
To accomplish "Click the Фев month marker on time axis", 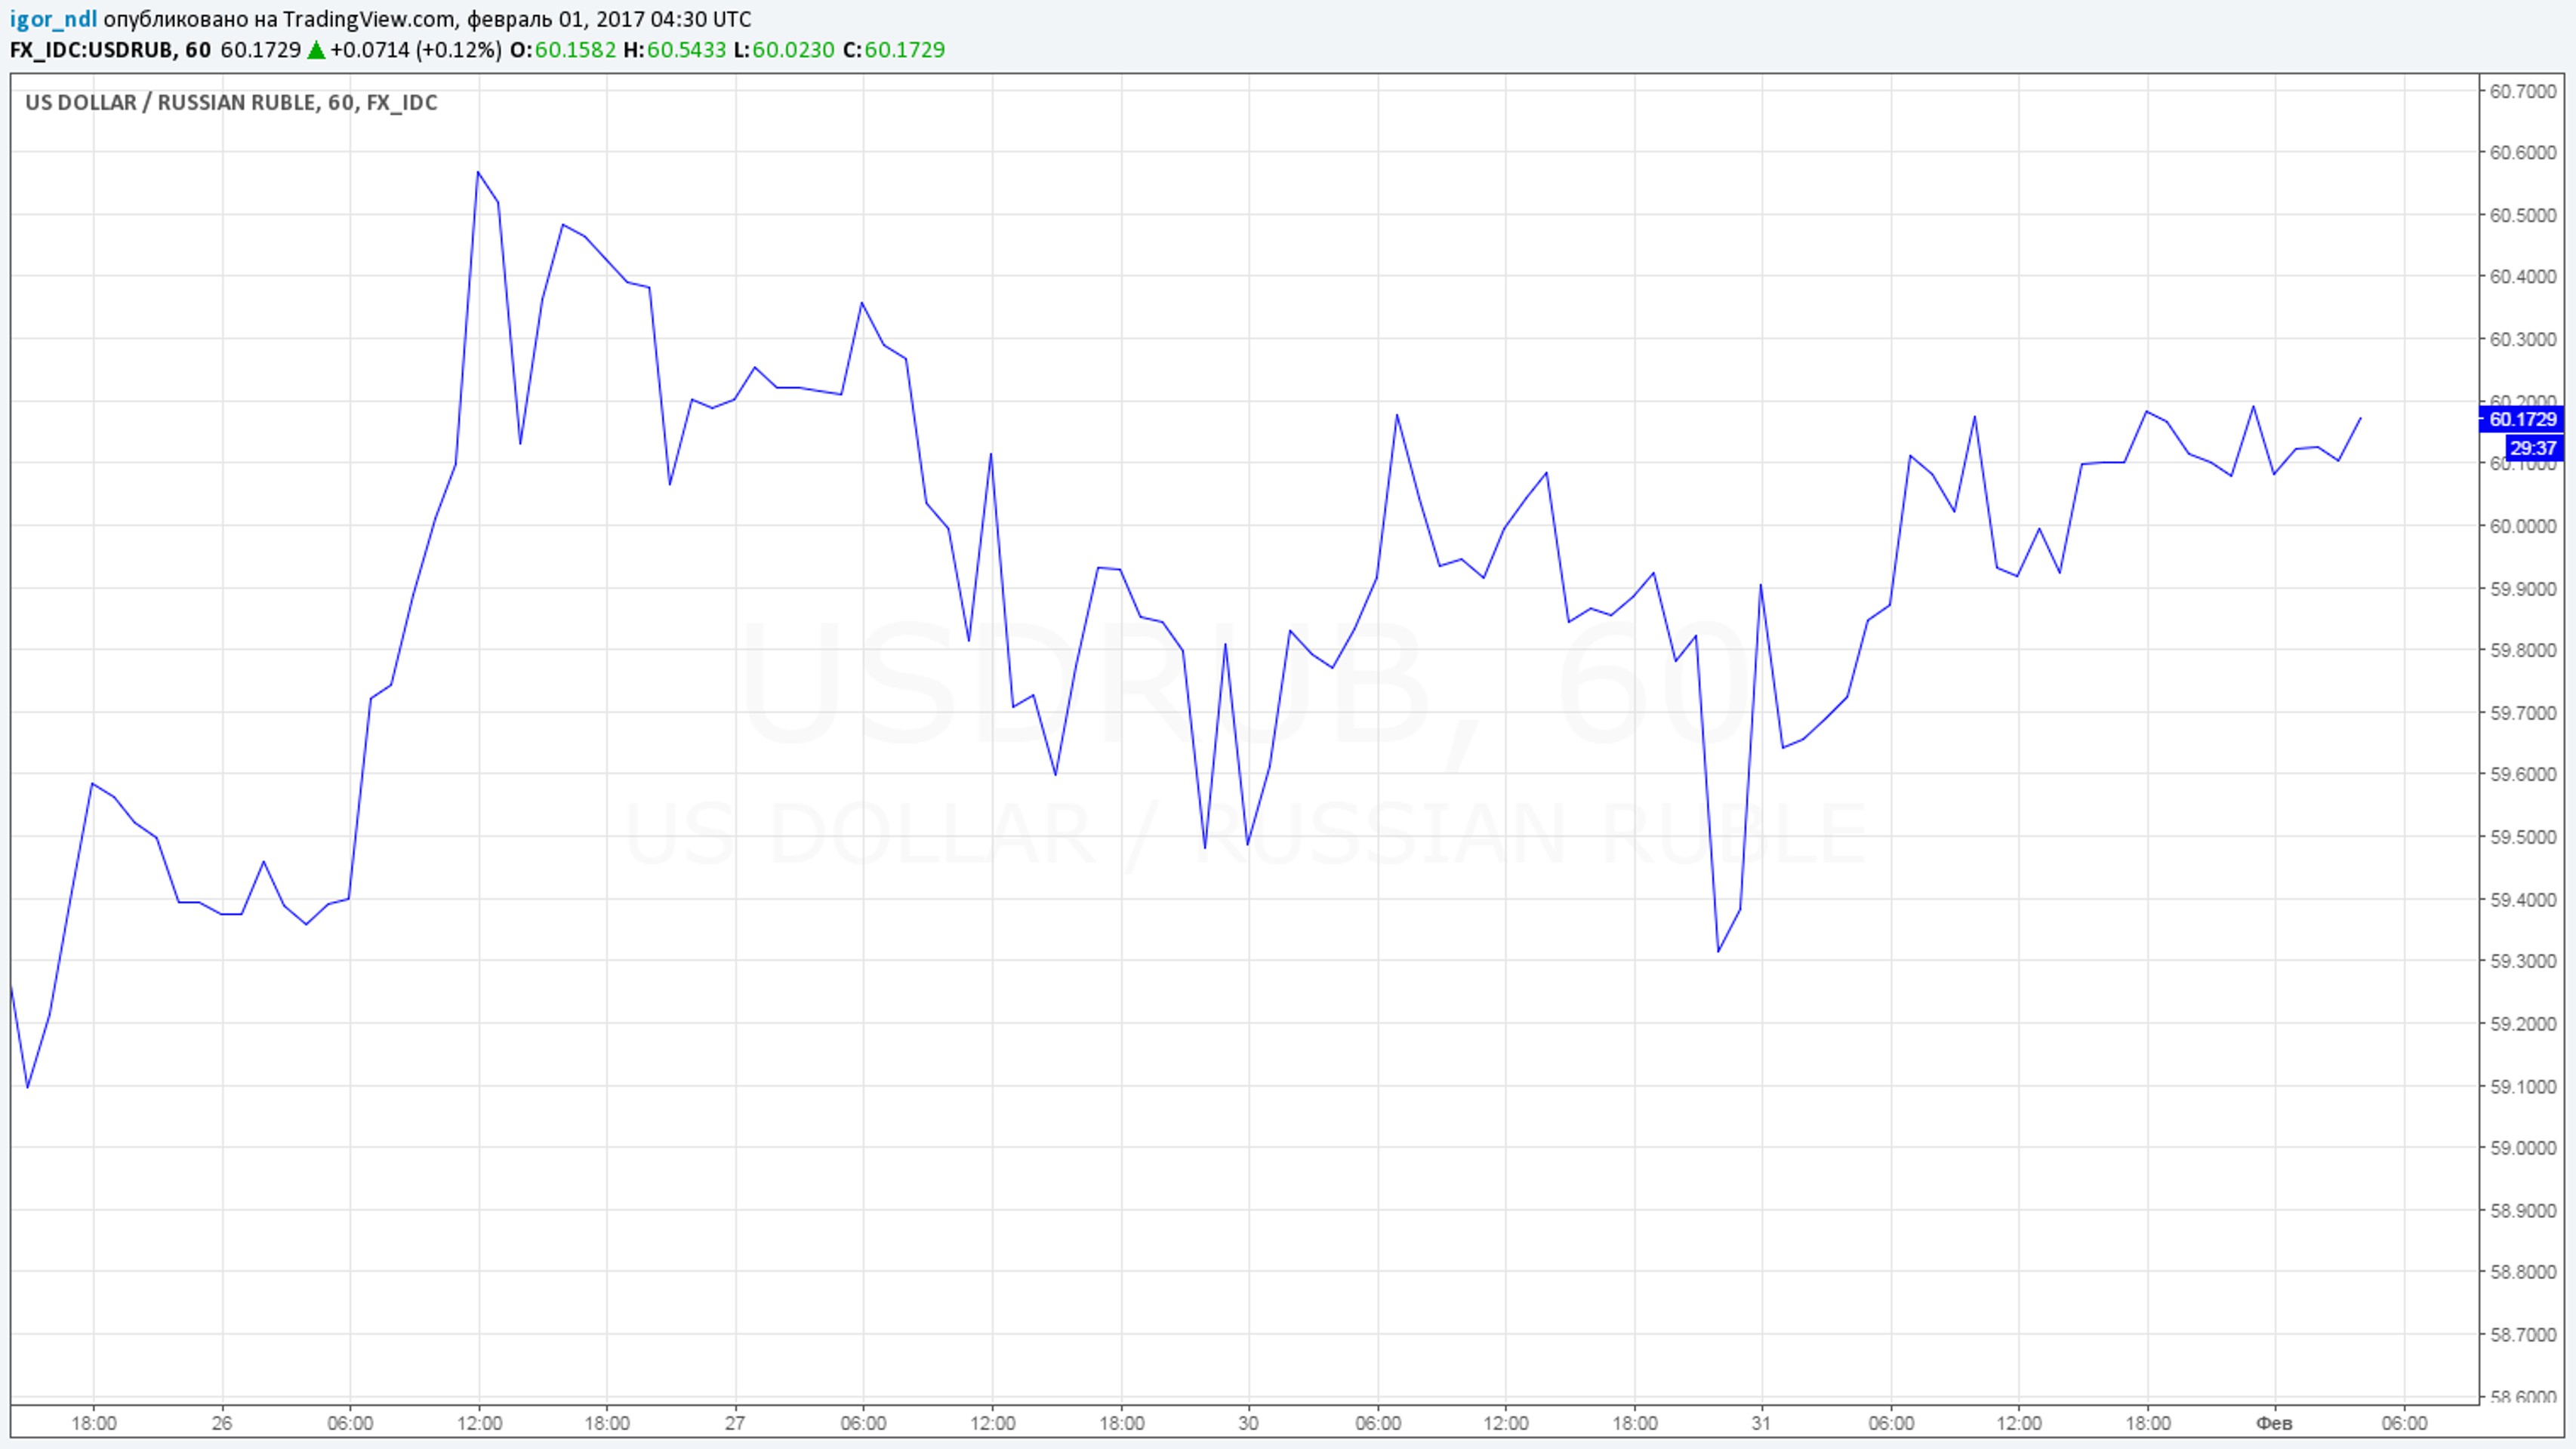I will tap(2274, 1423).
